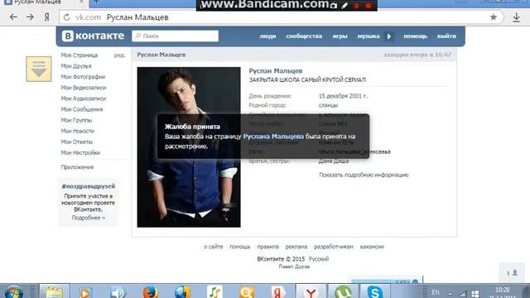The image size is (530, 298).
Task: Click the 'сланцы' hometown value
Action: point(328,105)
